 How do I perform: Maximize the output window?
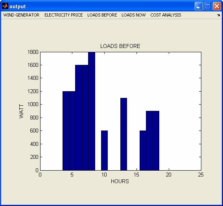[x=208, y=6]
